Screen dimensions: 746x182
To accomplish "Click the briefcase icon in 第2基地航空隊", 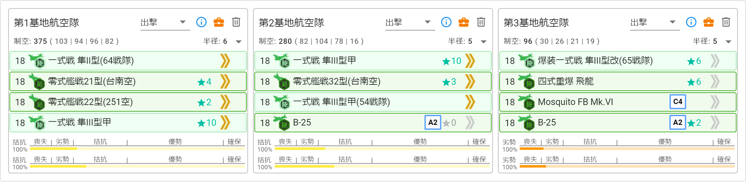I will coord(463,22).
